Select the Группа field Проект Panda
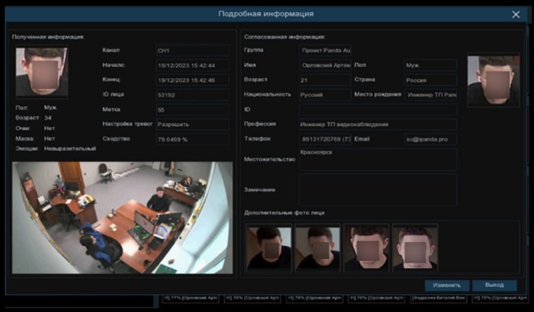 coord(325,50)
